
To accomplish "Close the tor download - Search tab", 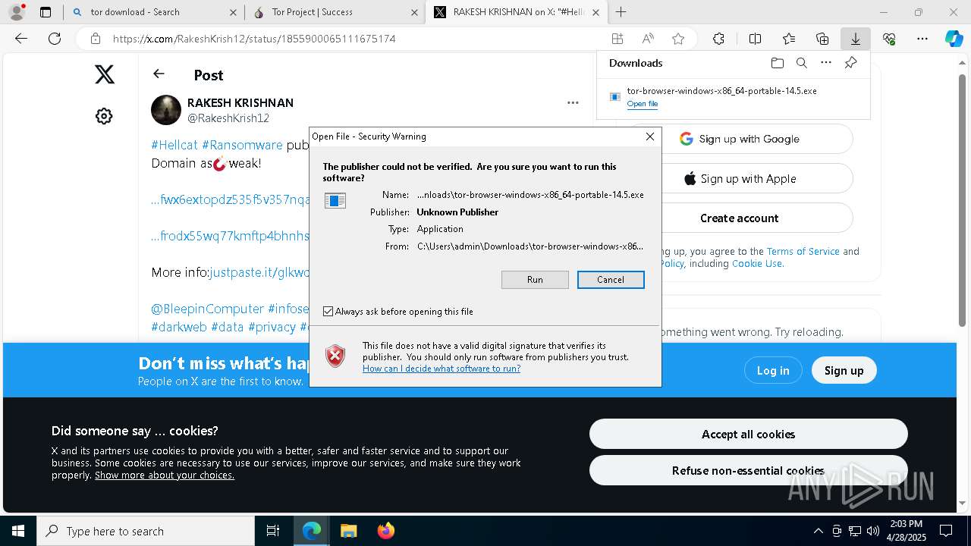I will coord(232,12).
